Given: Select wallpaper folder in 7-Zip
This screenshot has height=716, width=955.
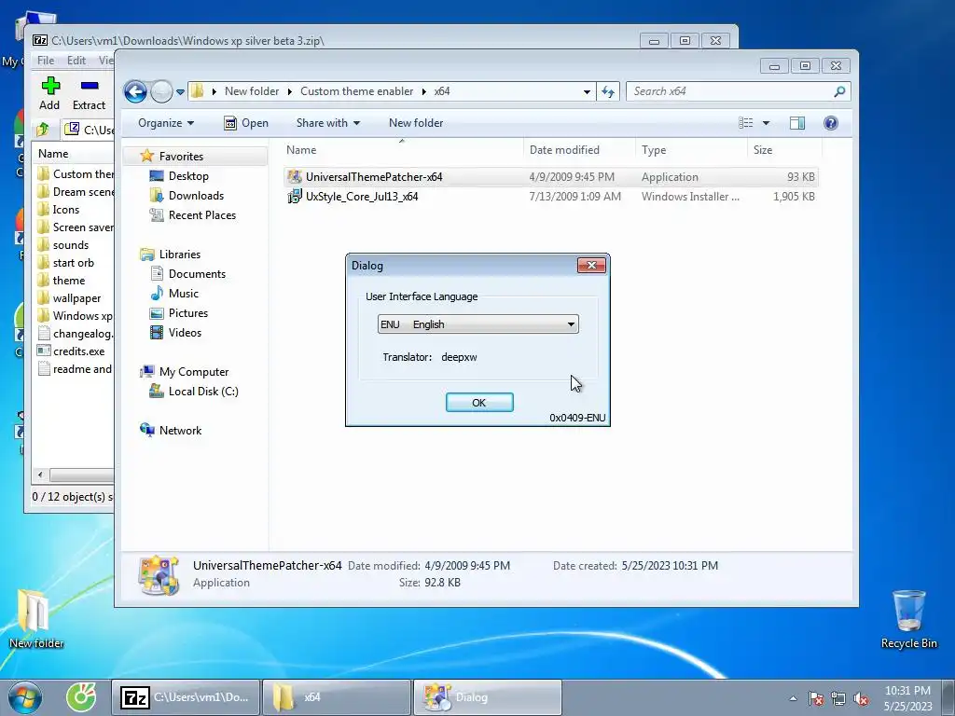Looking at the screenshot, I should point(69,297).
